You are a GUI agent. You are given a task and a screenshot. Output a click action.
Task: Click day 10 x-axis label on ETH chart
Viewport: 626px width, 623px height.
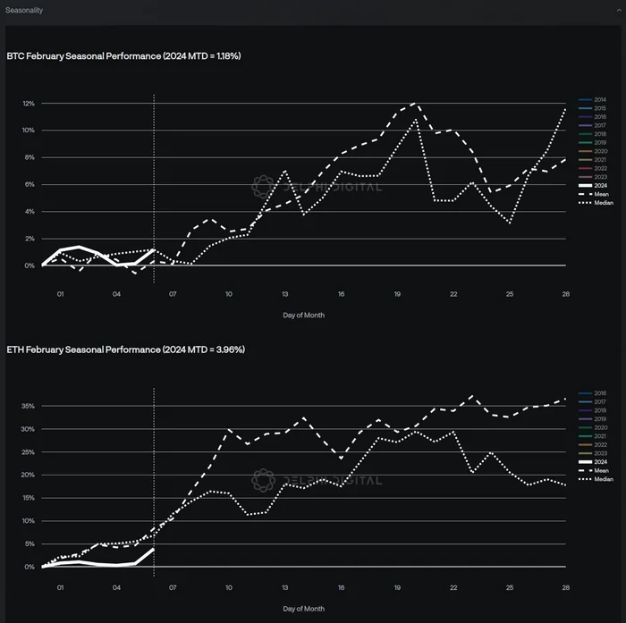pyautogui.click(x=229, y=588)
